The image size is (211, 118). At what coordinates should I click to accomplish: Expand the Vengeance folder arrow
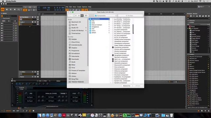pyautogui.click(x=109, y=27)
